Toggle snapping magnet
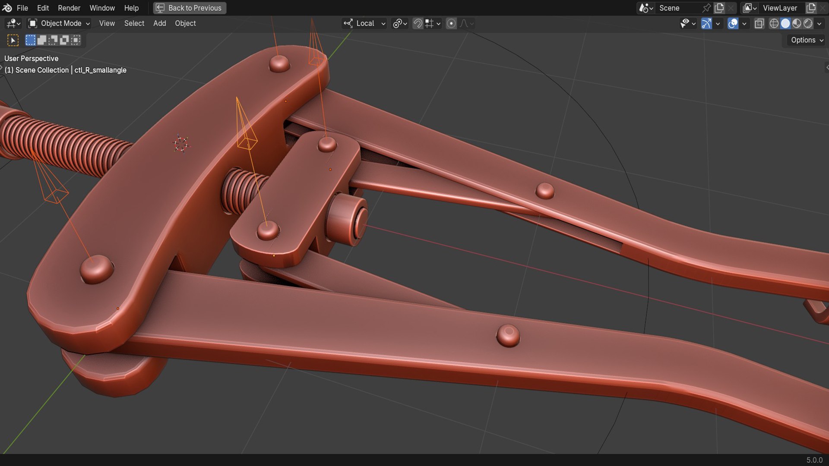 pyautogui.click(x=418, y=23)
